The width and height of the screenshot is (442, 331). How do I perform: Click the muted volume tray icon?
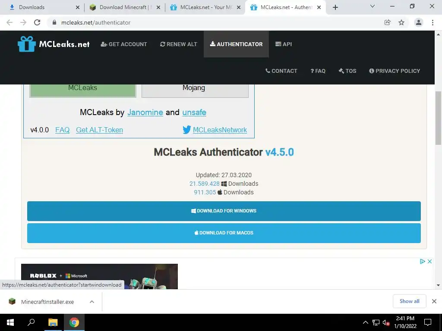click(x=386, y=322)
